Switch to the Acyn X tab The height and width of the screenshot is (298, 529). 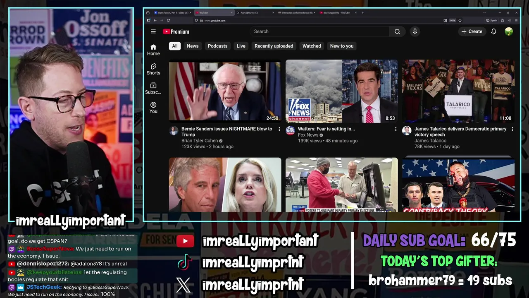coord(255,13)
